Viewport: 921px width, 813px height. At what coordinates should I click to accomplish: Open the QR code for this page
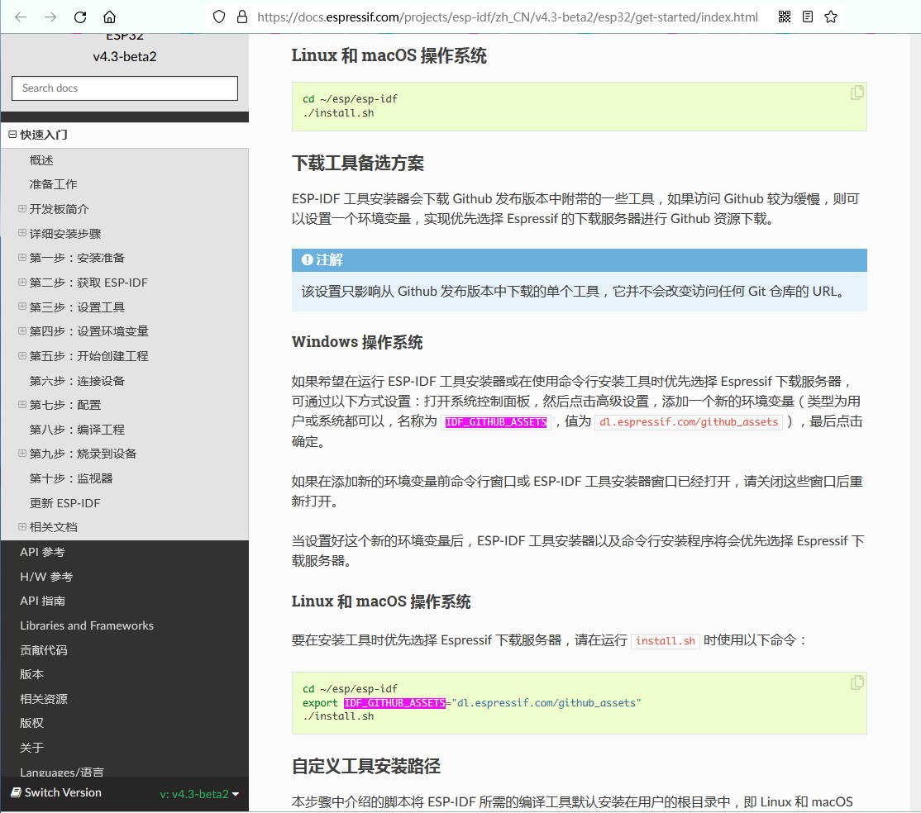pos(784,17)
